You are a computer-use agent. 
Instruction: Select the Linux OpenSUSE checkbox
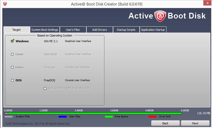click(x=12, y=54)
